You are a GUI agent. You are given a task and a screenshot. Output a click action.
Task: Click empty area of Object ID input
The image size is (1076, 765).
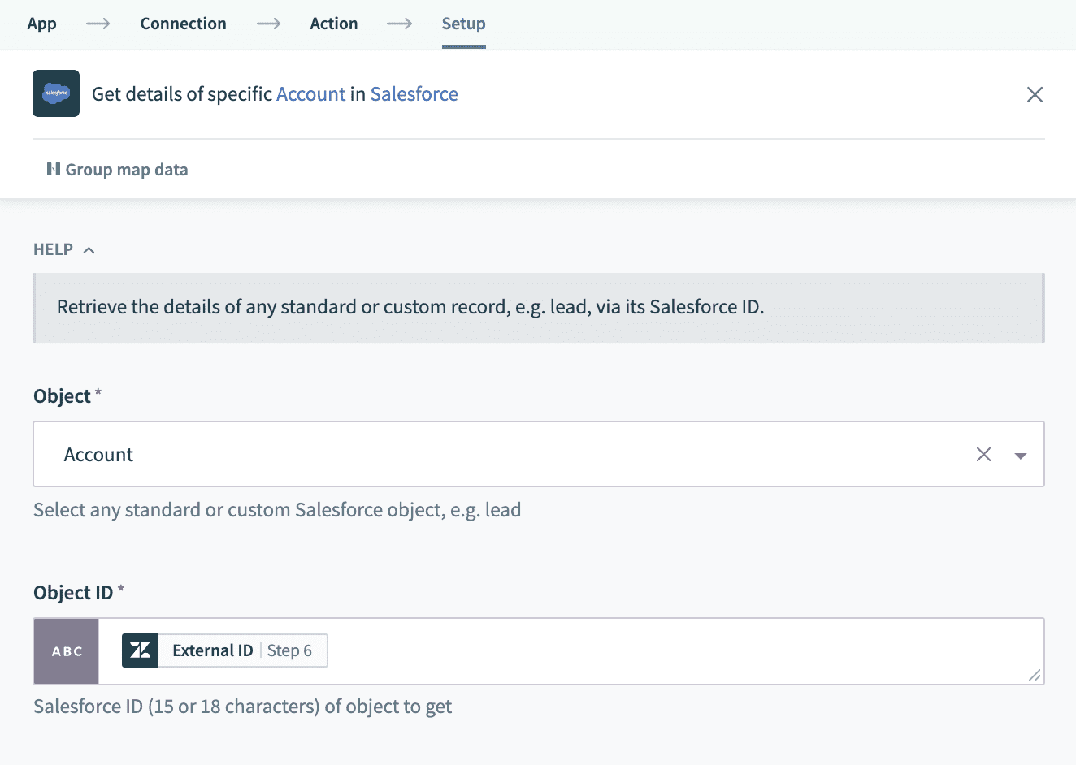point(650,651)
